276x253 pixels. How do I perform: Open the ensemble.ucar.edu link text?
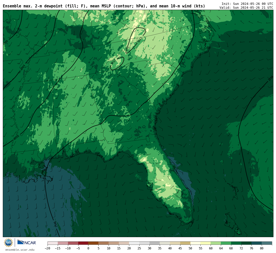pos(20,250)
